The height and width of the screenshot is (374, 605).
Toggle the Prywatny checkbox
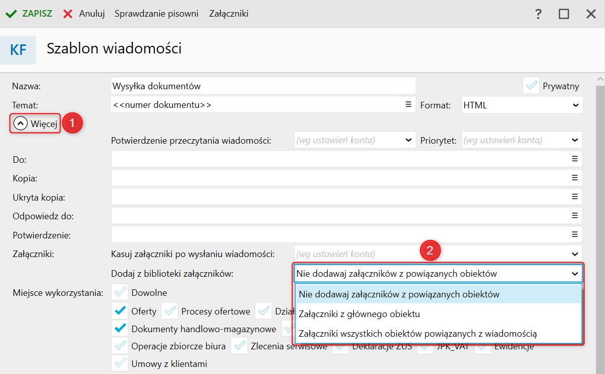531,86
